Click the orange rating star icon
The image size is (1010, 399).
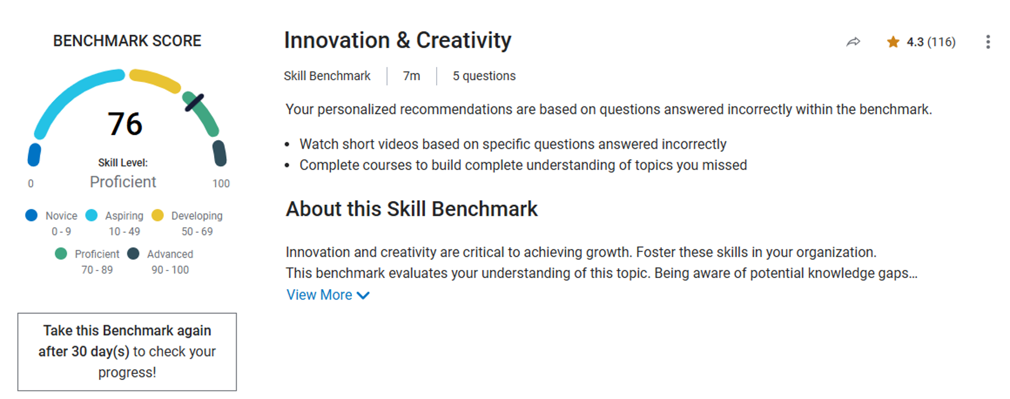coord(893,42)
